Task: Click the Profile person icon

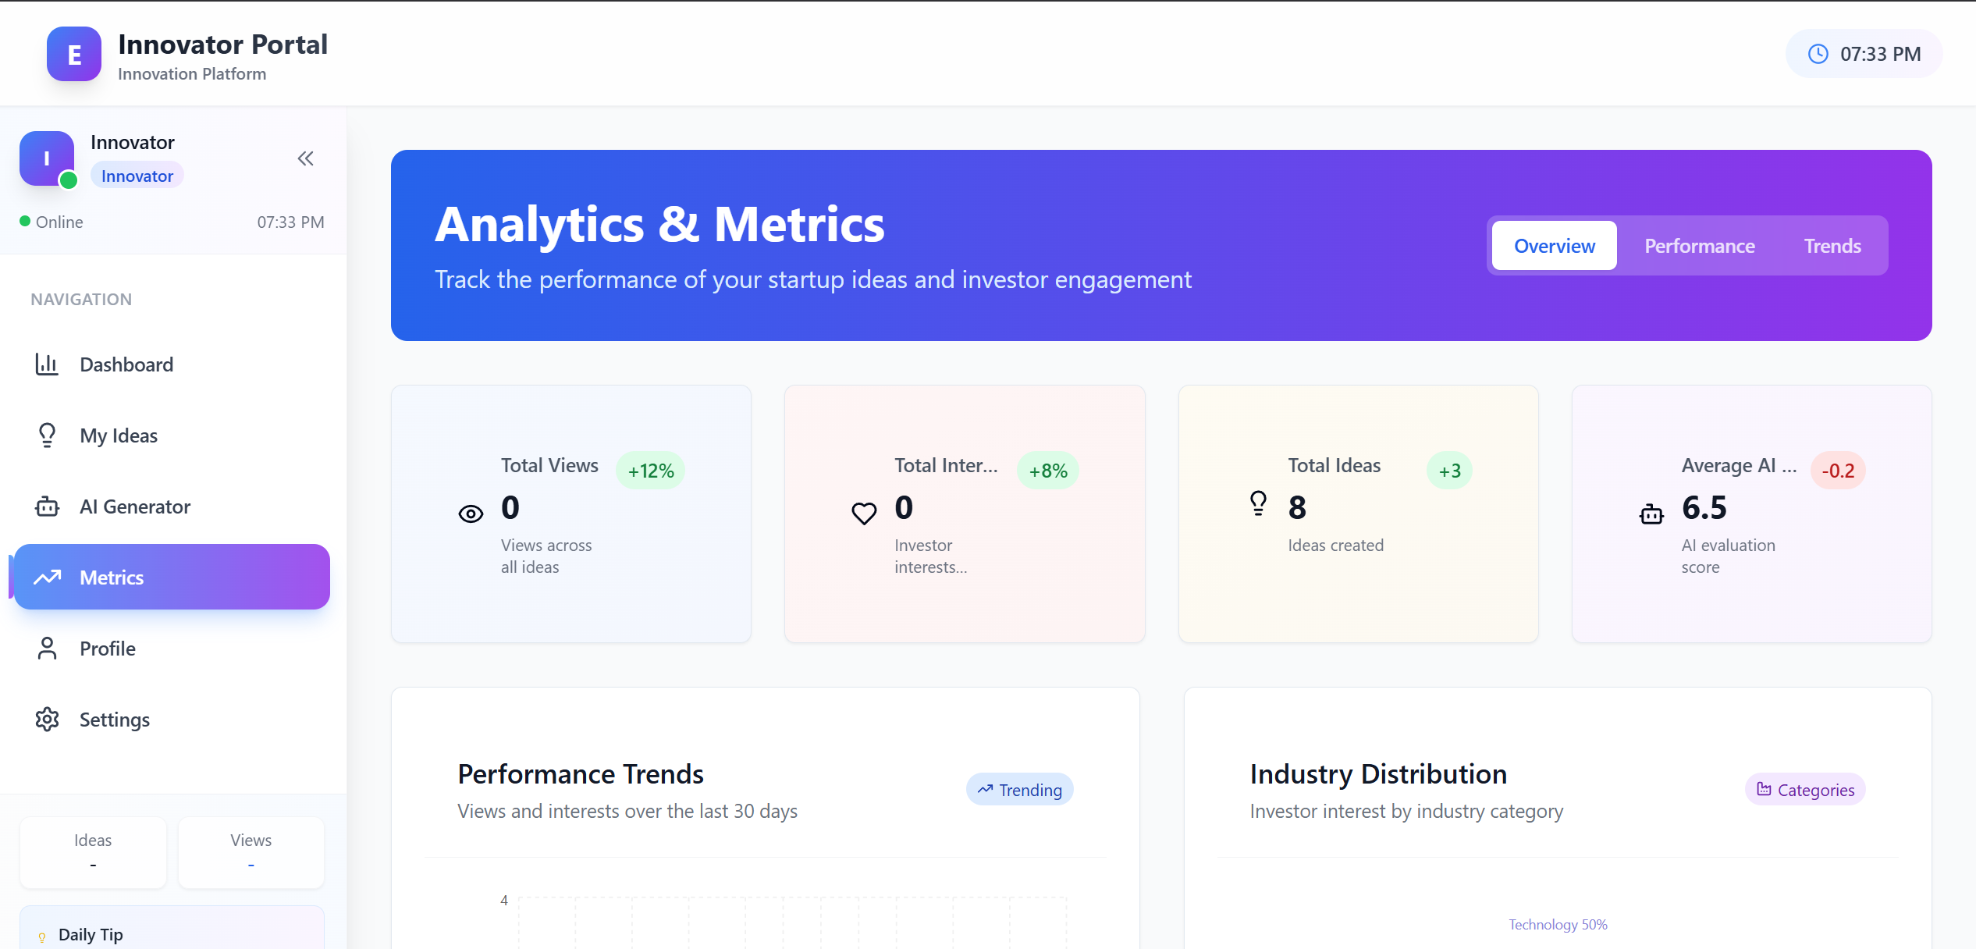Action: coord(47,649)
